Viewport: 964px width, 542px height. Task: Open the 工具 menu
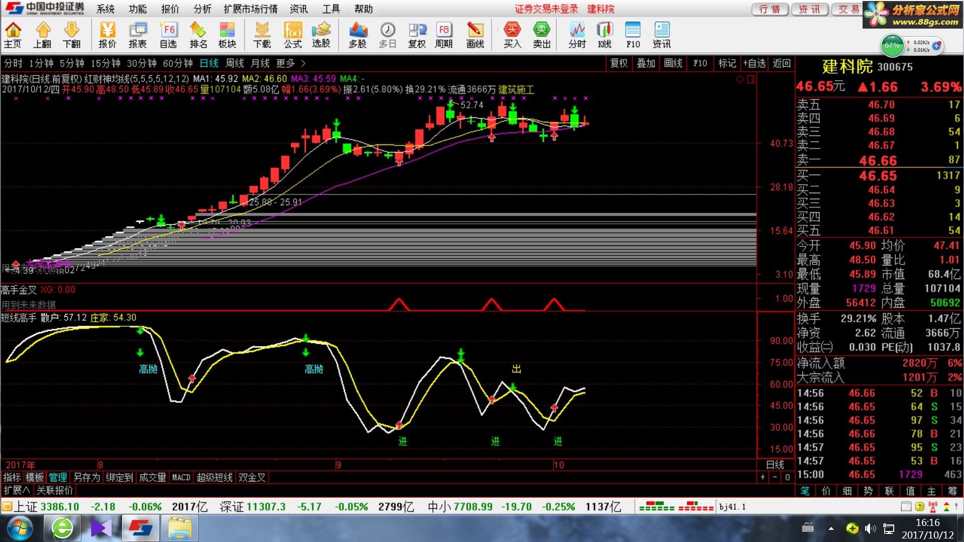331,9
